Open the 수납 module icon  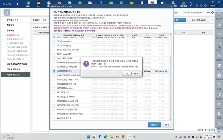point(38,4)
